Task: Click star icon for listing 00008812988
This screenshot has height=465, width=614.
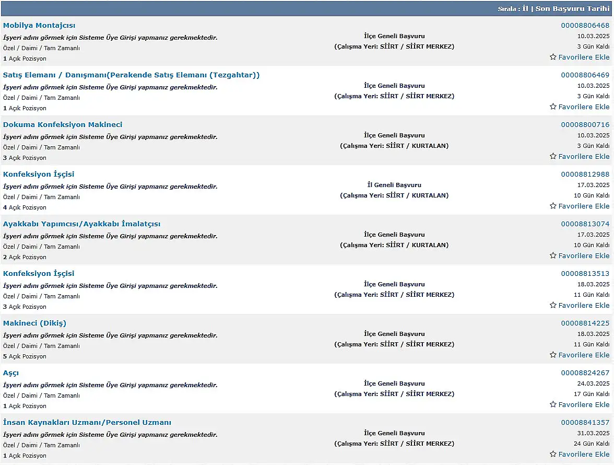Action: coord(553,206)
